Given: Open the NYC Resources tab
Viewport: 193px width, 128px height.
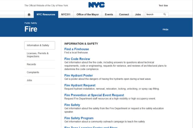Looking at the screenshot, I should 46,14.
